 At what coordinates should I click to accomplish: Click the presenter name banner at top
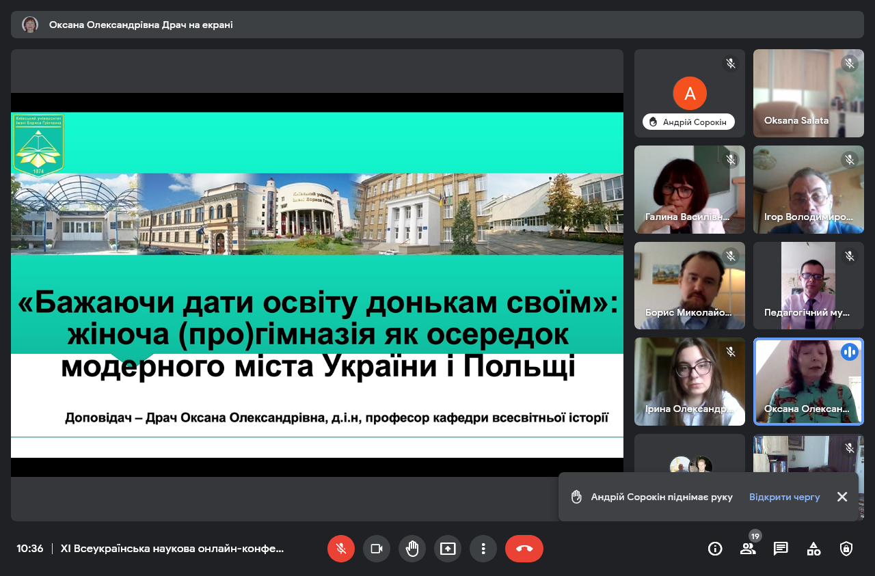pos(141,25)
